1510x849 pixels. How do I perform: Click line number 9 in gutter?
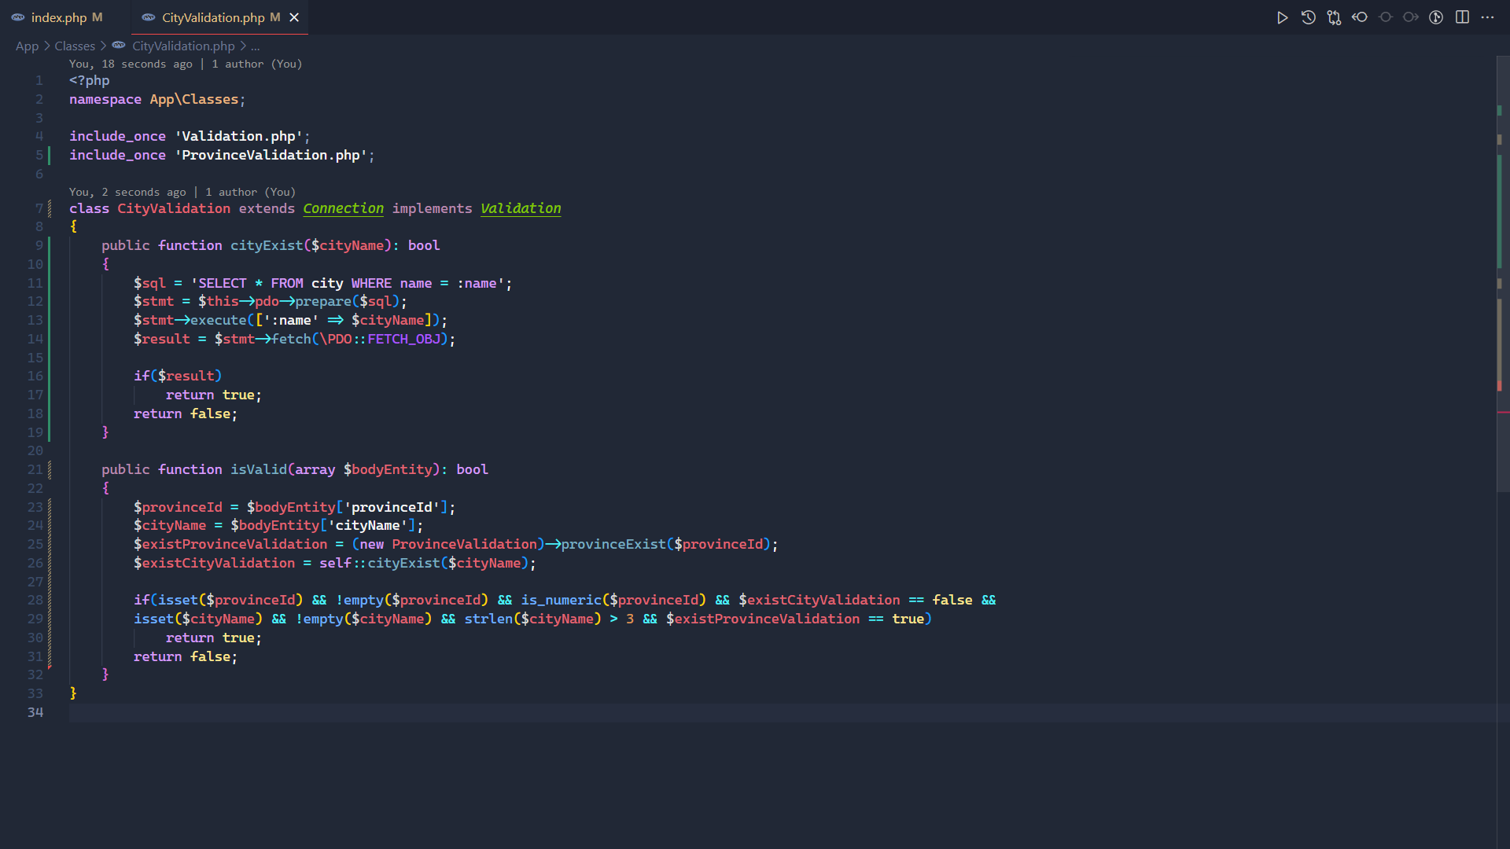pyautogui.click(x=39, y=245)
